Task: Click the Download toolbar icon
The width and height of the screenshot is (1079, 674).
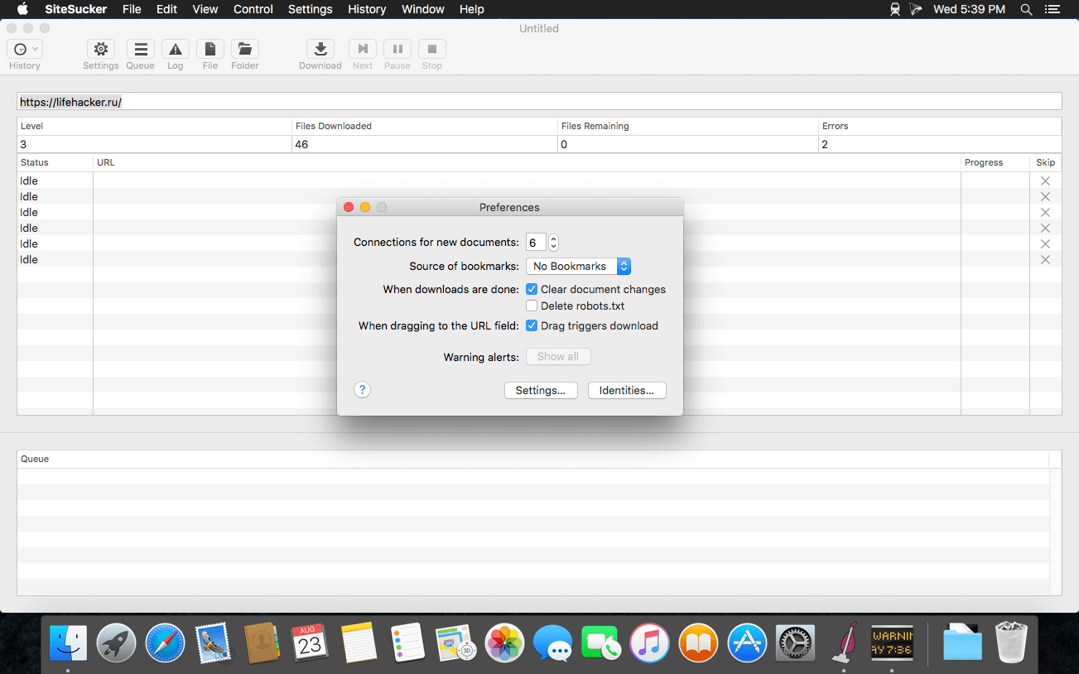Action: pyautogui.click(x=320, y=50)
